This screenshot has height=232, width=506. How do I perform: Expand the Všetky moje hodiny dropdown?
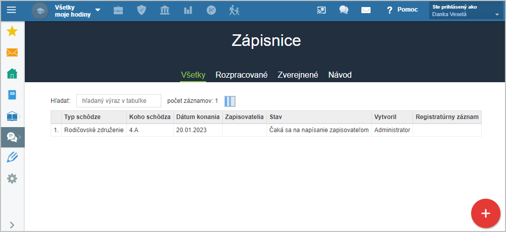click(x=77, y=11)
